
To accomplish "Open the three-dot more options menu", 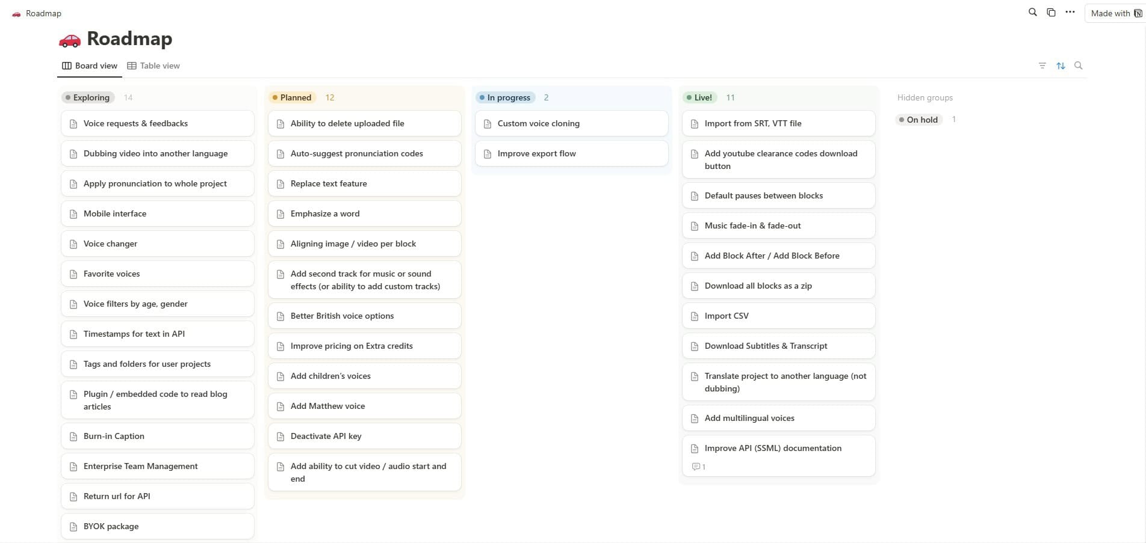I will point(1070,13).
